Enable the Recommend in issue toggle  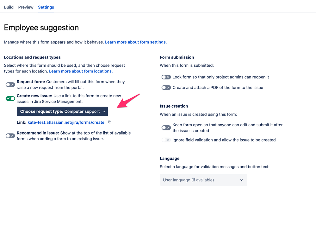(10, 135)
